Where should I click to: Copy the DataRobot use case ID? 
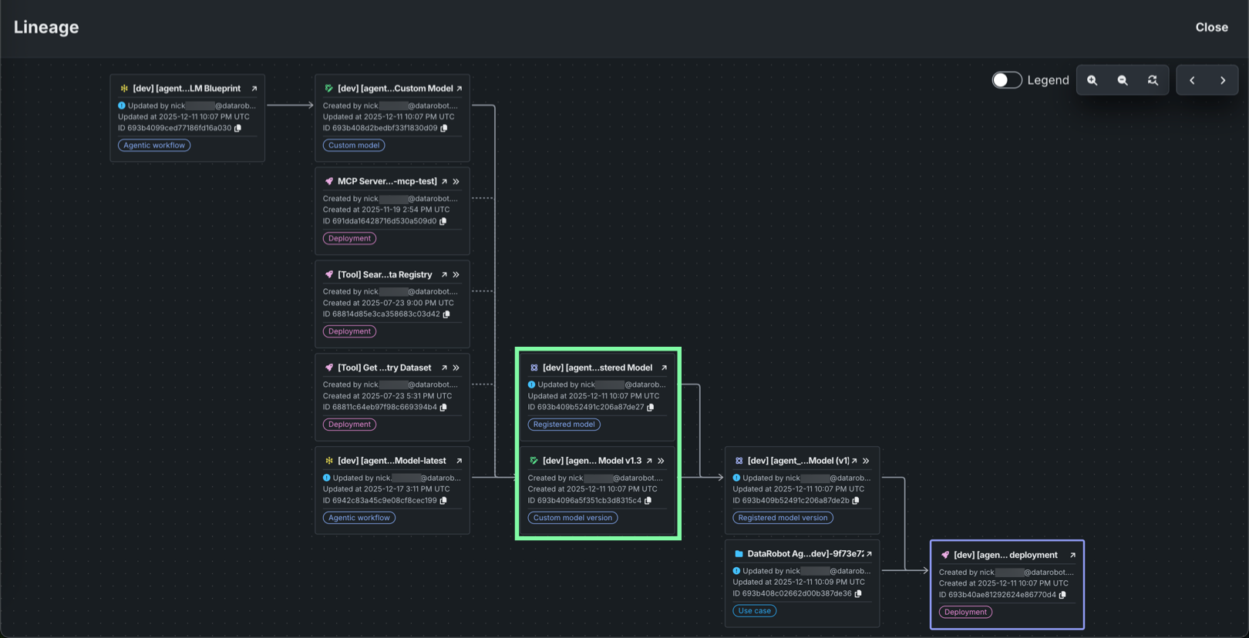click(858, 594)
